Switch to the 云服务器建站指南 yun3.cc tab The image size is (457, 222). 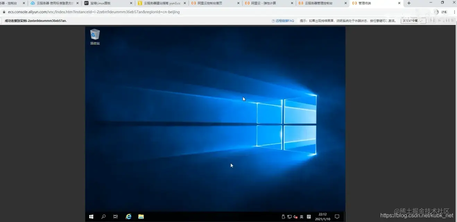pyautogui.click(x=162, y=3)
